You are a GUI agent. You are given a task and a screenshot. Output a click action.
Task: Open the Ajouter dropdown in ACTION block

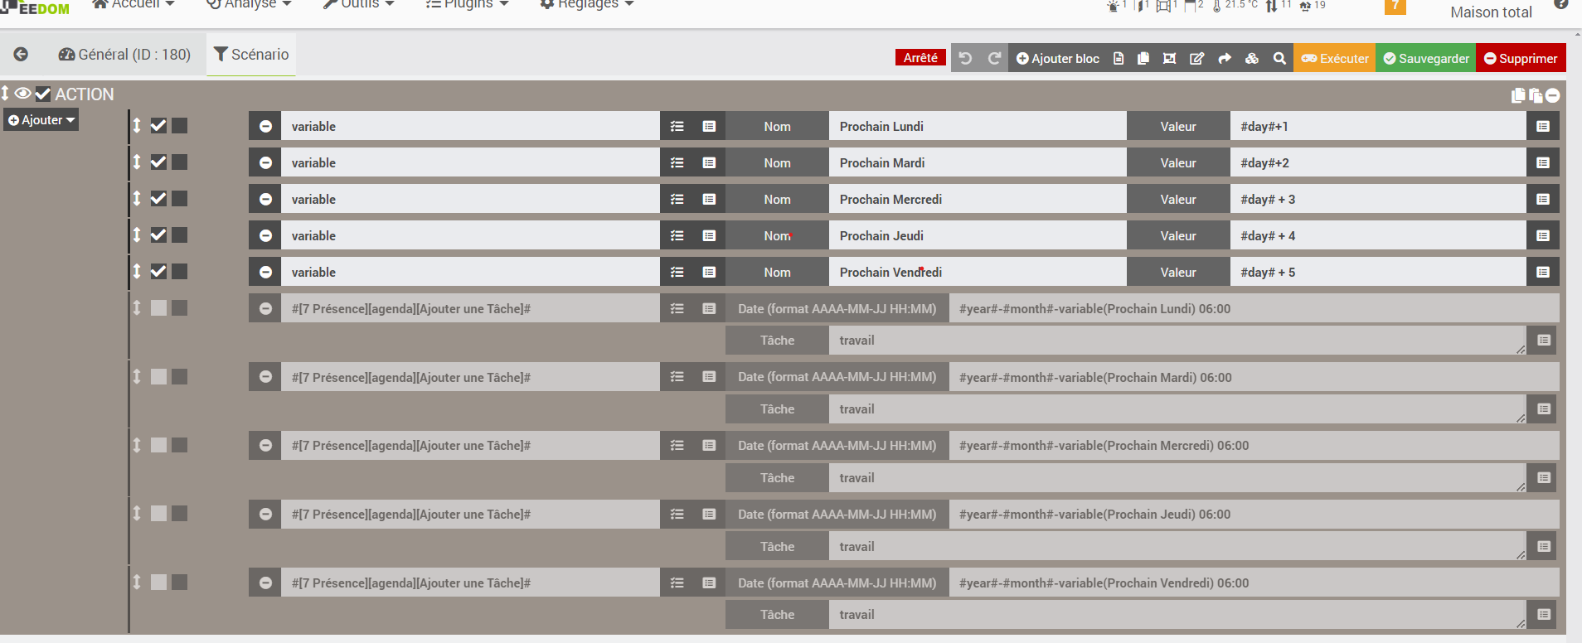pos(41,120)
